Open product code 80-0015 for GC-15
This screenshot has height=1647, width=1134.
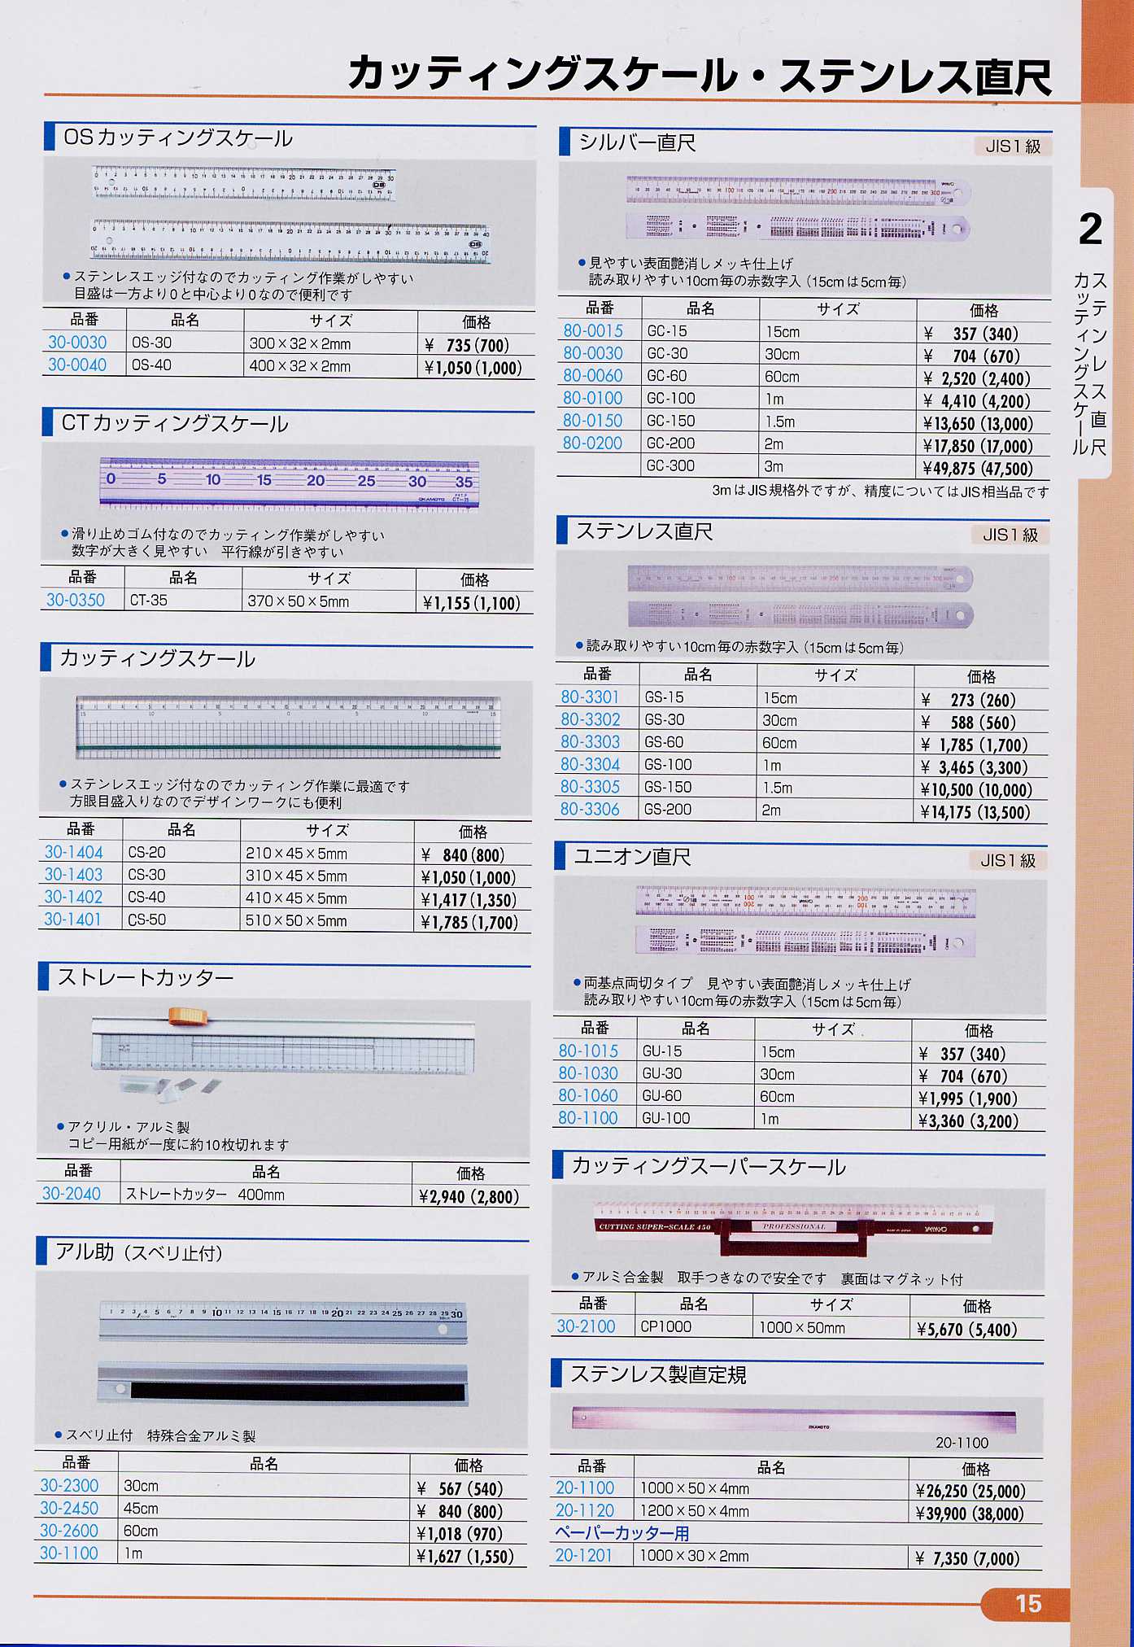coord(593,331)
